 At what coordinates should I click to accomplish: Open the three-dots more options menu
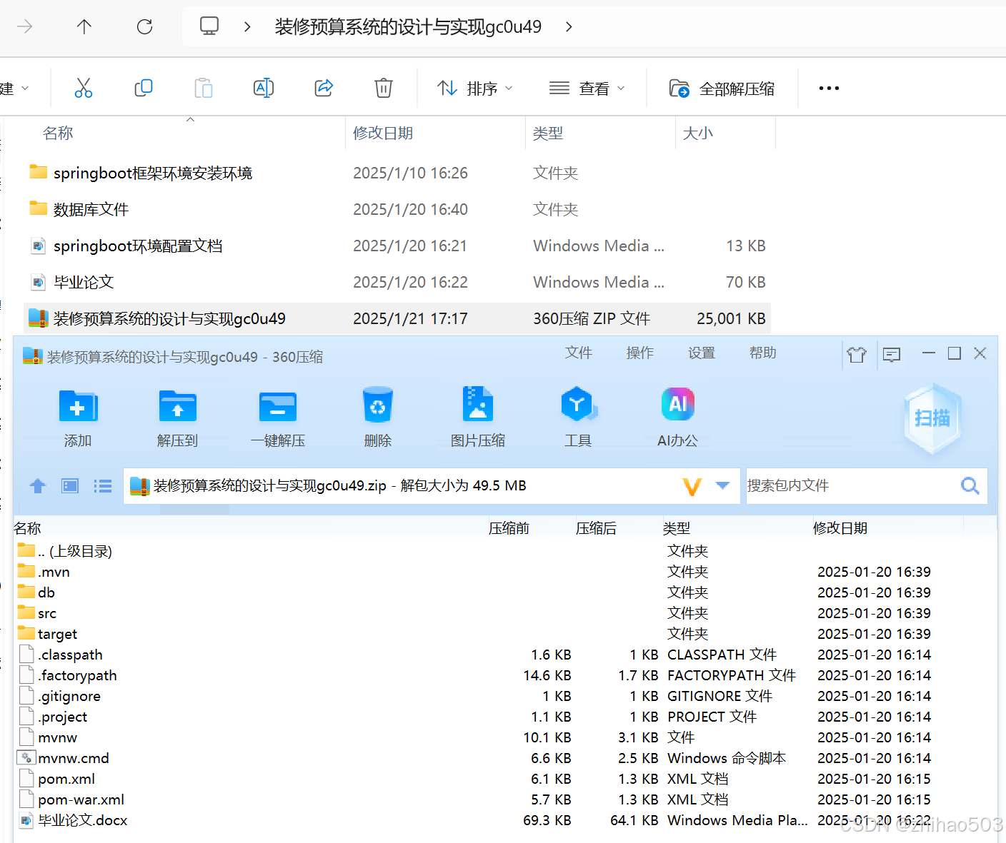829,89
